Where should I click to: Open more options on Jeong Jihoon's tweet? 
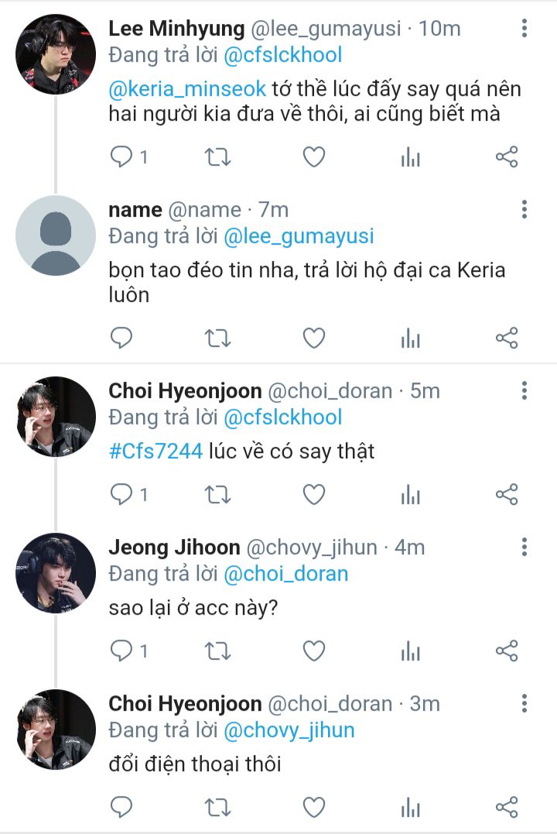(525, 547)
